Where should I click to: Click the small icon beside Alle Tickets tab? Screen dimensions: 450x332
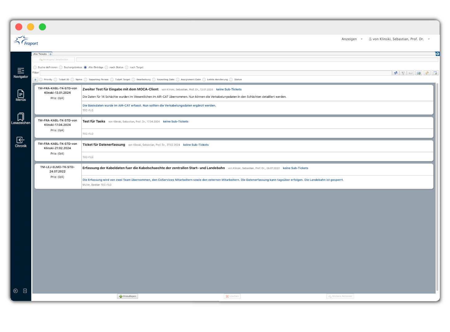point(51,54)
